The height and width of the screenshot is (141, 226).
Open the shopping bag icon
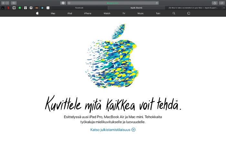(189, 13)
